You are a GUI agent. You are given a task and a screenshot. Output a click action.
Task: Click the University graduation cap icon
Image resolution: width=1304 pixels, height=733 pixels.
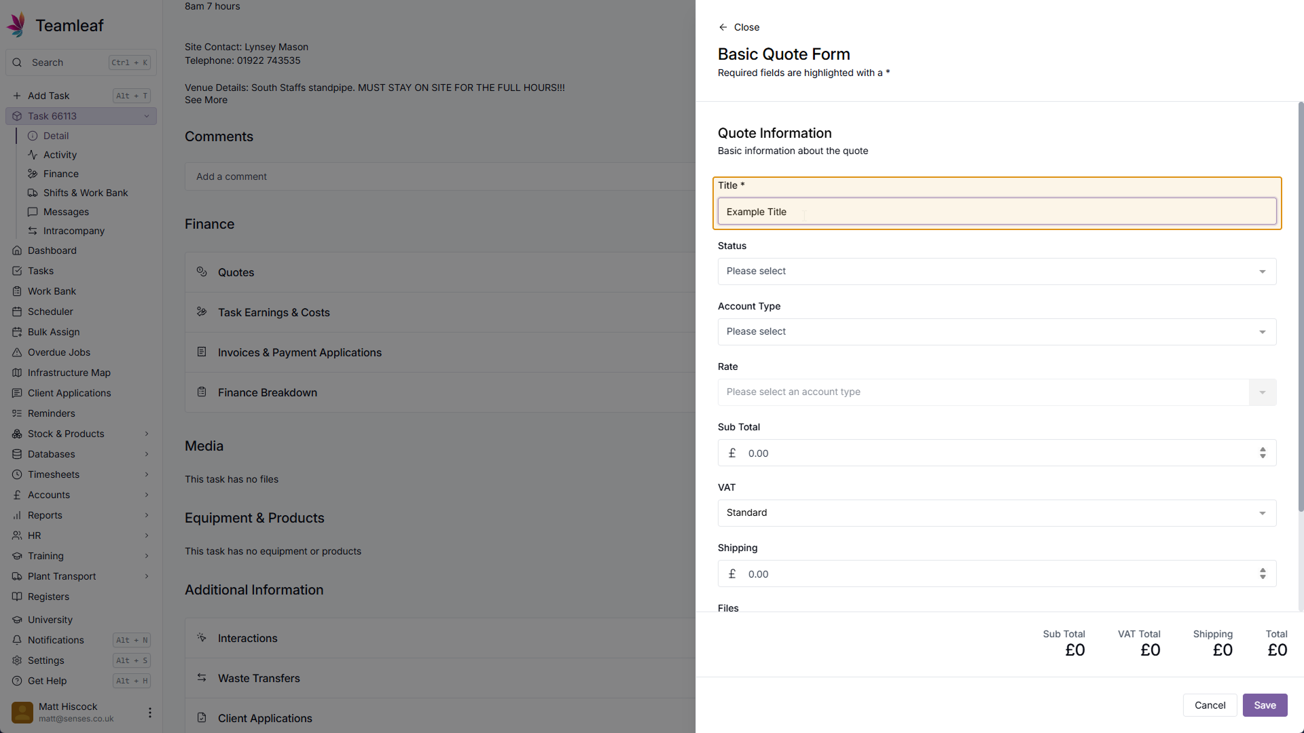[17, 620]
